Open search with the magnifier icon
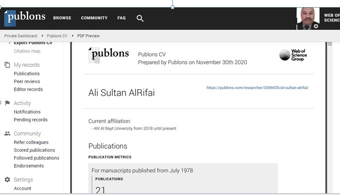This screenshot has height=195, width=340. (x=140, y=18)
